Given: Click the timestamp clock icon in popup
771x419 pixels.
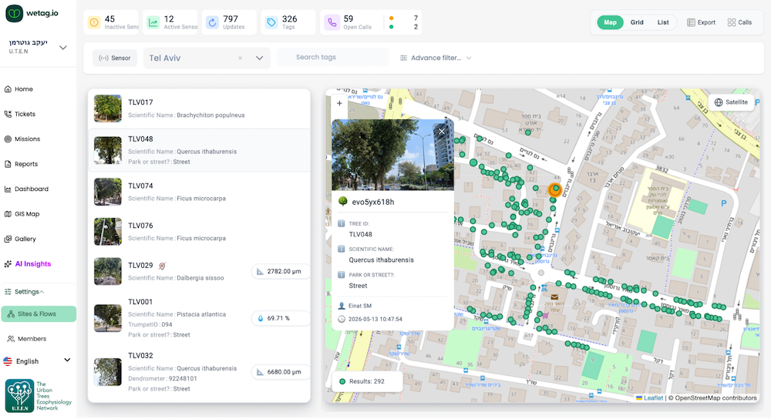Looking at the screenshot, I should pyautogui.click(x=342, y=319).
